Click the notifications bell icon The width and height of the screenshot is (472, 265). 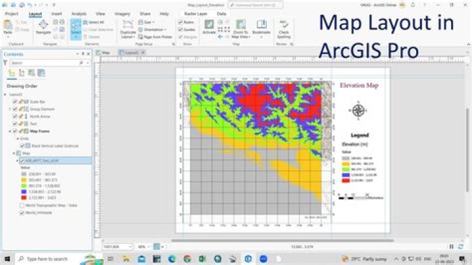point(413,5)
